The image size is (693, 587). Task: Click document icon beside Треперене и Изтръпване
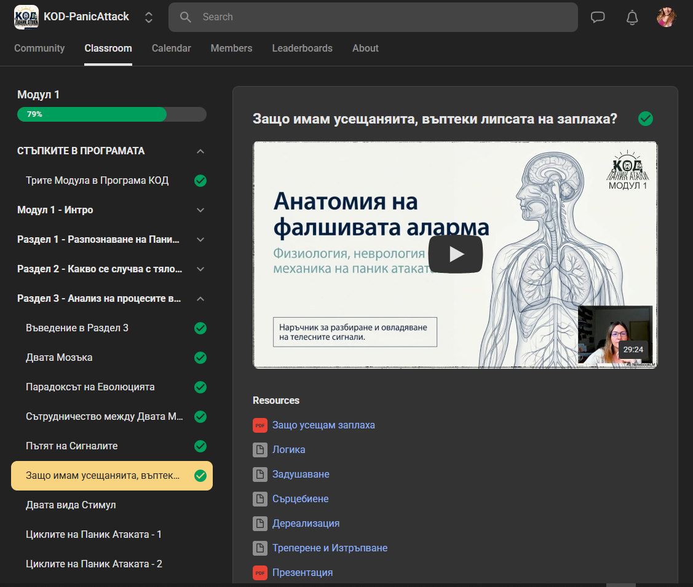pos(260,548)
